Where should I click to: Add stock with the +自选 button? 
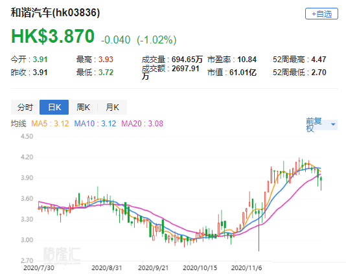coord(321,14)
